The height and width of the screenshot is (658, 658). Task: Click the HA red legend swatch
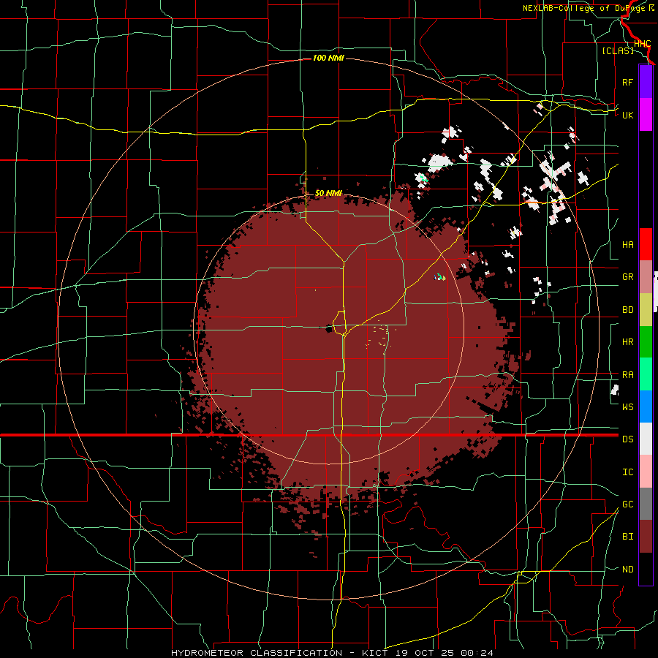[646, 244]
